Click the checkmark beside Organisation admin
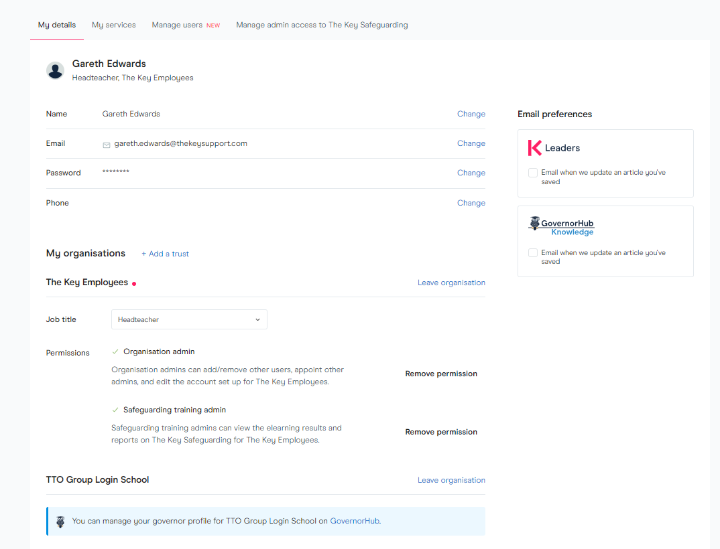The width and height of the screenshot is (720, 549). pyautogui.click(x=115, y=351)
